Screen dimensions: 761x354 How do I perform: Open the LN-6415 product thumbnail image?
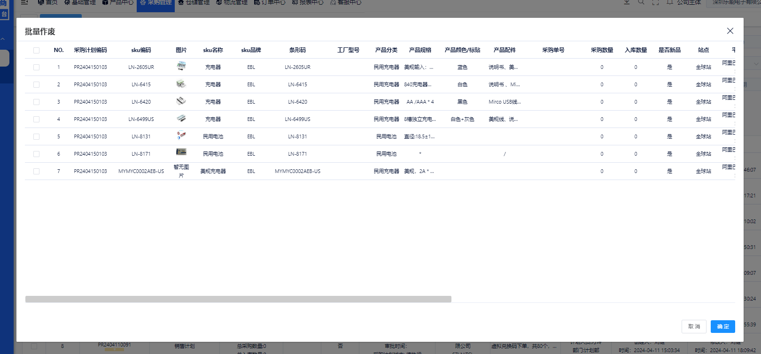[x=181, y=84]
